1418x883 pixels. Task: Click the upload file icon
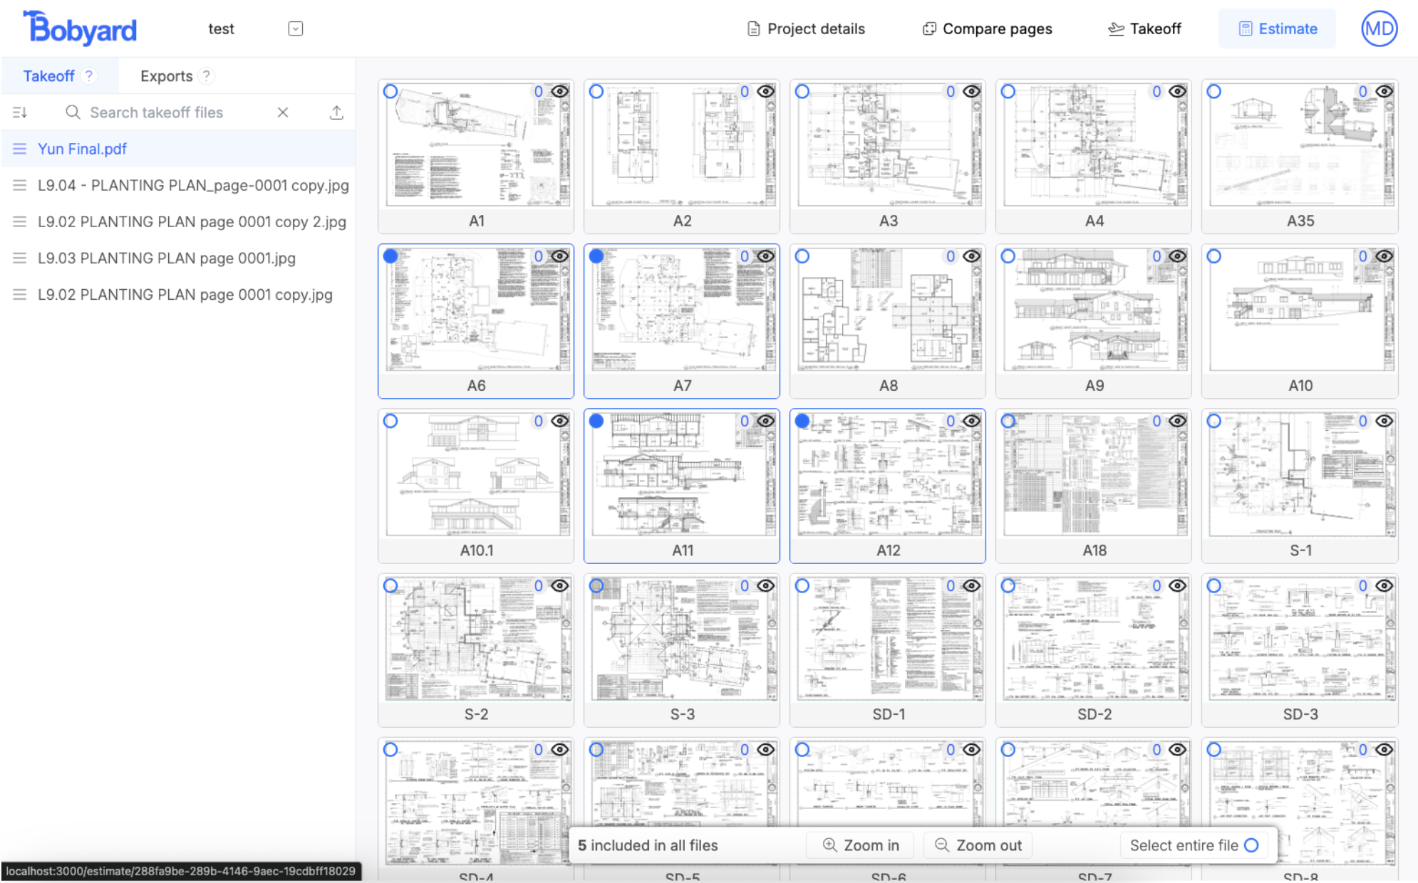[336, 113]
